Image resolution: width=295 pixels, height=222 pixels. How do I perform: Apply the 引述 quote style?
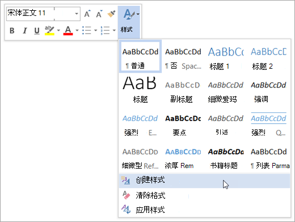point(226,123)
